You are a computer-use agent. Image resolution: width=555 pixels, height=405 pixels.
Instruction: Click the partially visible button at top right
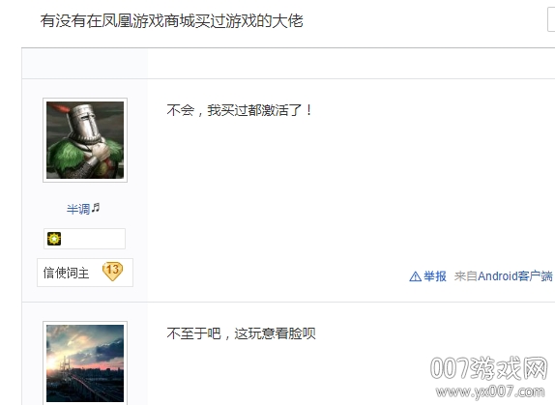coord(551,20)
